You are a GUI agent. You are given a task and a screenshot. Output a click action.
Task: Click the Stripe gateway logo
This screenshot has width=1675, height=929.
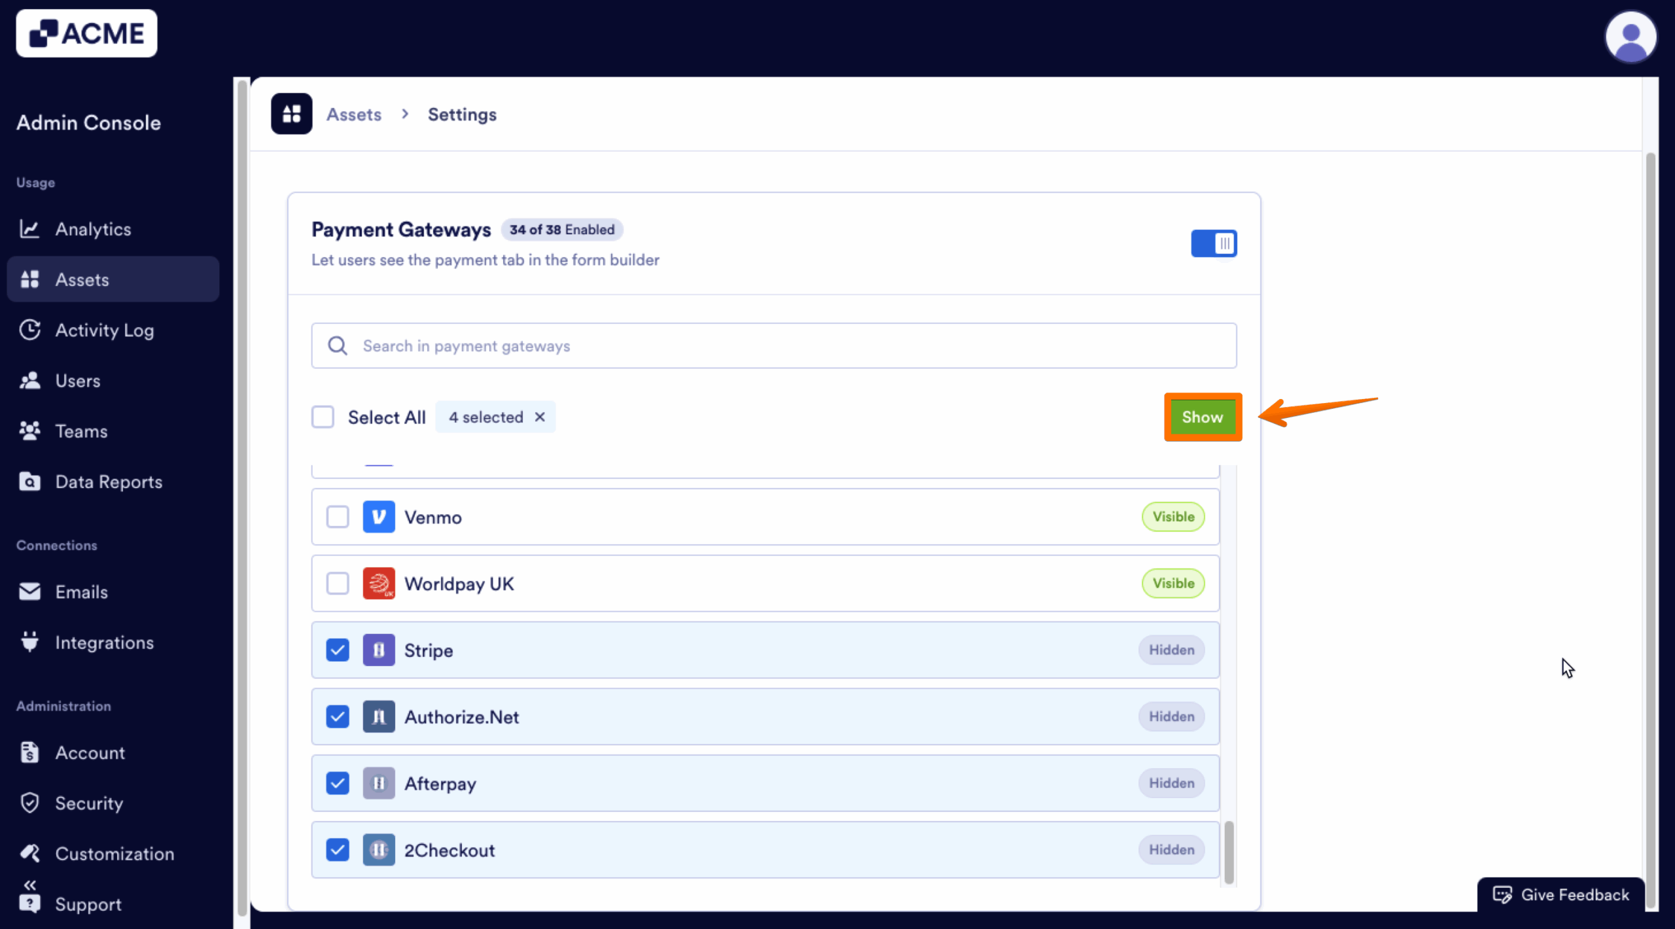(x=378, y=650)
